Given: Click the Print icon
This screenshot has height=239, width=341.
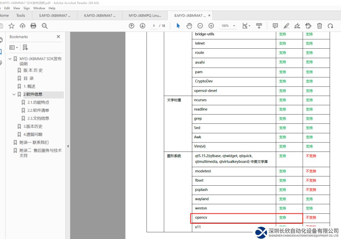Looking at the screenshot, I should coord(34,26).
